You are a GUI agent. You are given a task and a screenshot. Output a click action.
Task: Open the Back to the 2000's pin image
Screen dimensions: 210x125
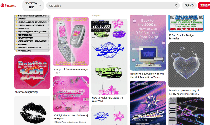point(148,43)
